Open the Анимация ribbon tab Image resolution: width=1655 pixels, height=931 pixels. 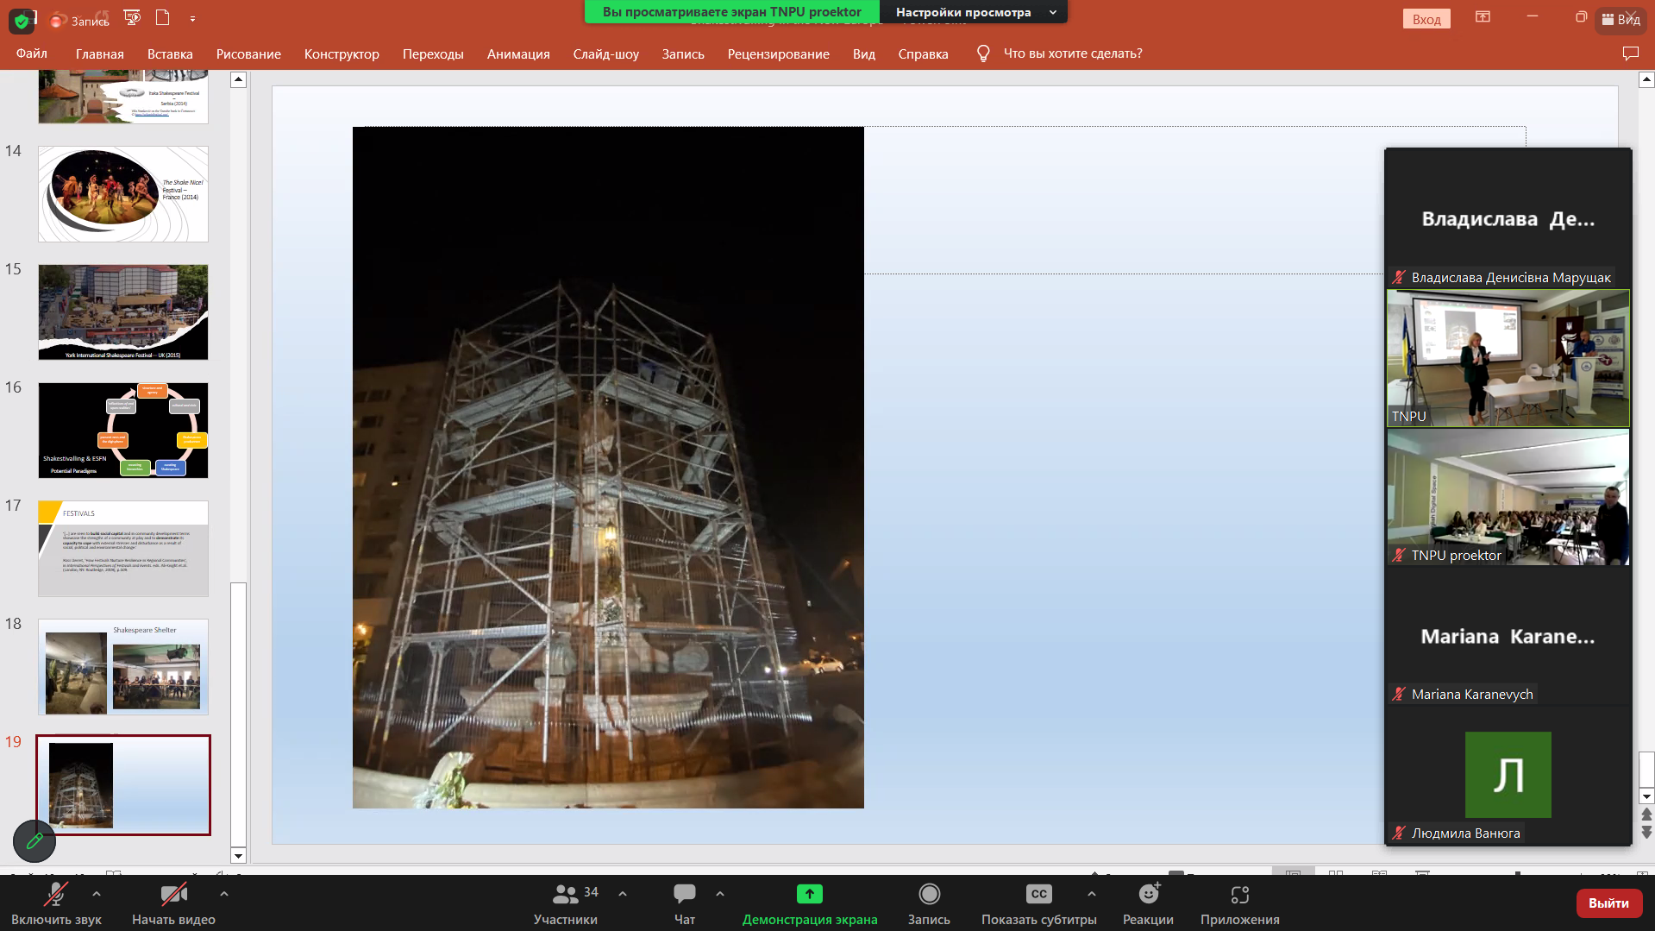518,53
